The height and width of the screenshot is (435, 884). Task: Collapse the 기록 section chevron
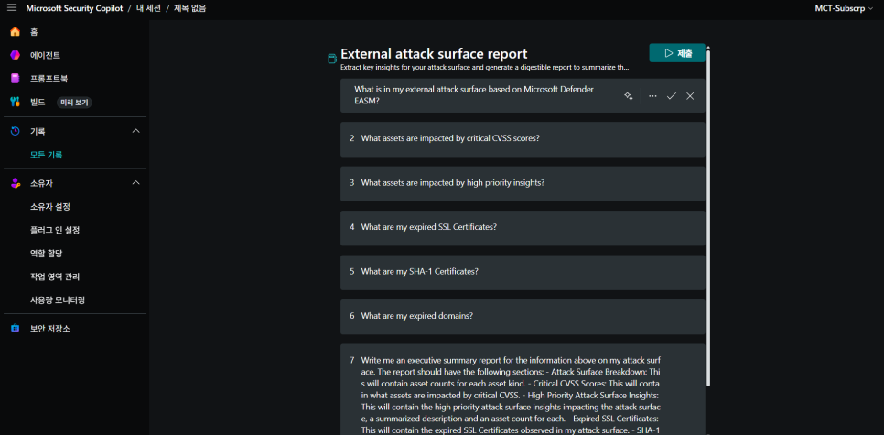coord(135,131)
